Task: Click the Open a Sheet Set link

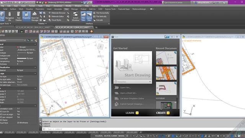Action: point(126,93)
